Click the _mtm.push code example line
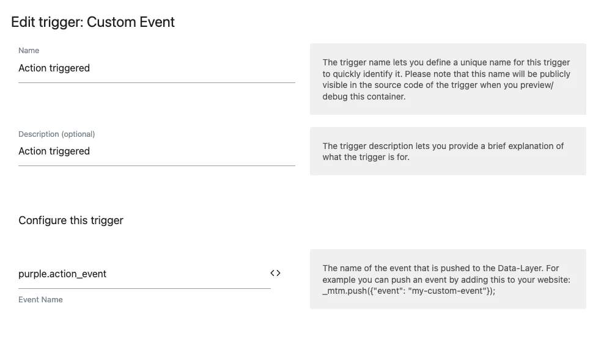This screenshot has height=342, width=604. pos(408,291)
